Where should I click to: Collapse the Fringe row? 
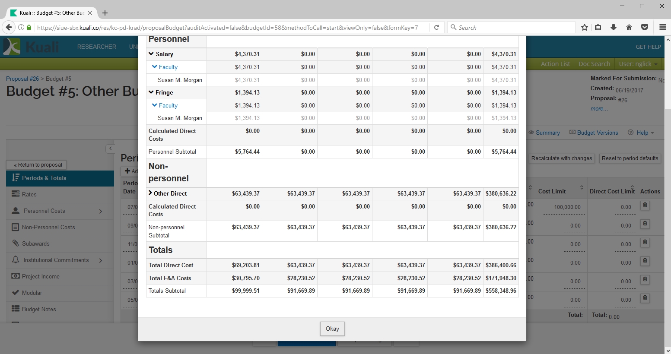click(151, 92)
